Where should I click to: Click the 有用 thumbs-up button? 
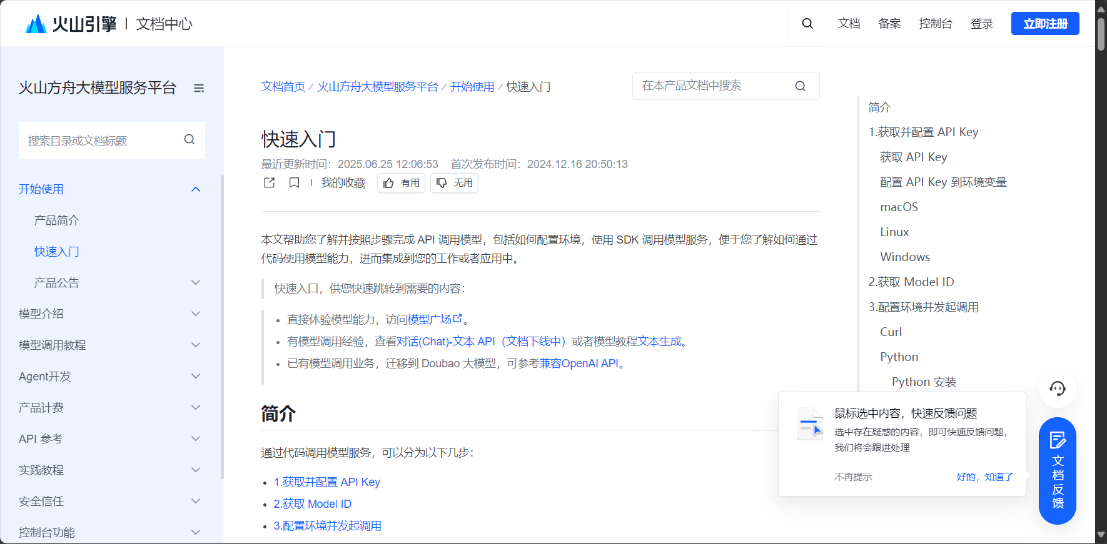click(401, 183)
